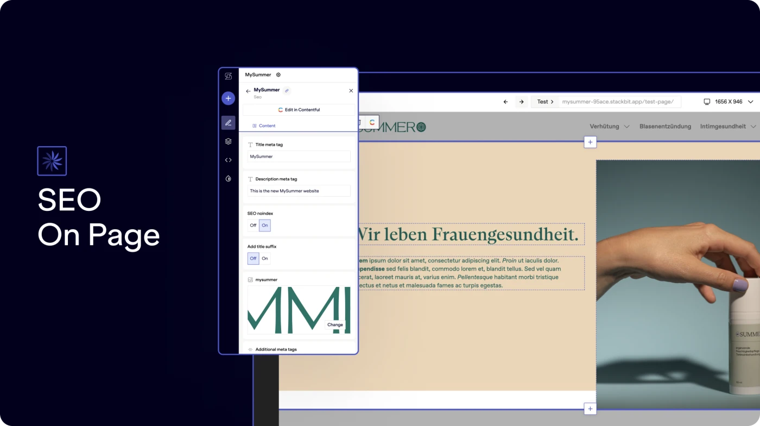This screenshot has width=760, height=426.
Task: Click chevron beside viewport size
Action: click(x=751, y=102)
